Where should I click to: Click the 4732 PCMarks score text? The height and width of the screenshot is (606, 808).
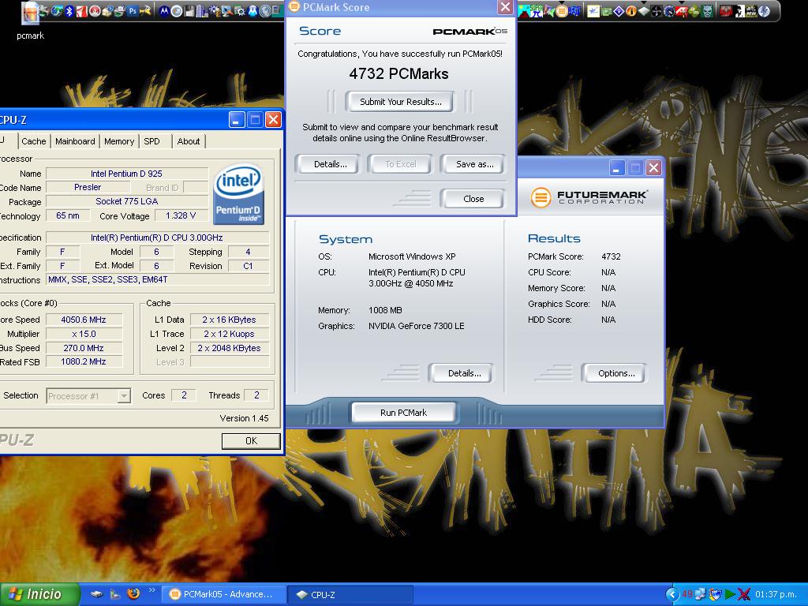[398, 73]
